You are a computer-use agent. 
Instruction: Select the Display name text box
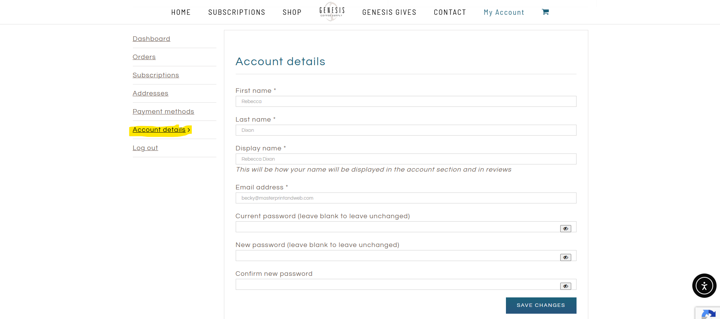coord(406,159)
